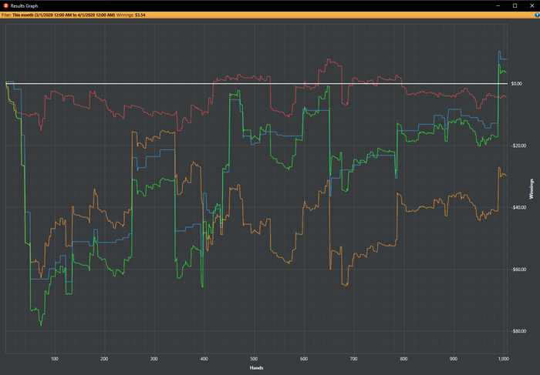Click the 'Results Graph' window title
Image resolution: width=540 pixels, height=375 pixels.
click(x=24, y=6)
